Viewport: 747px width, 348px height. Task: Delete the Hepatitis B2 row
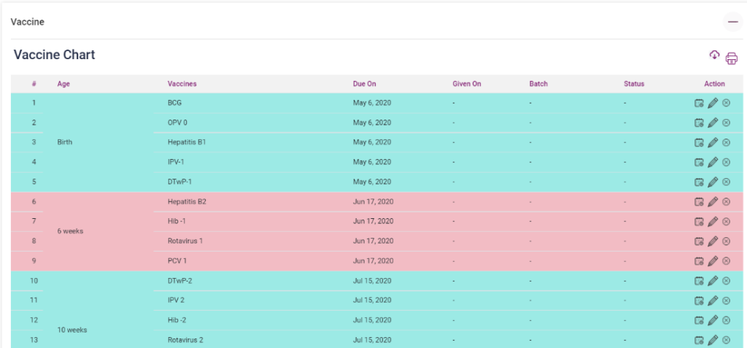[x=726, y=201]
